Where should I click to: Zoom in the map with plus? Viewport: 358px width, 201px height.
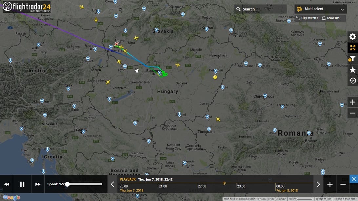point(352,102)
